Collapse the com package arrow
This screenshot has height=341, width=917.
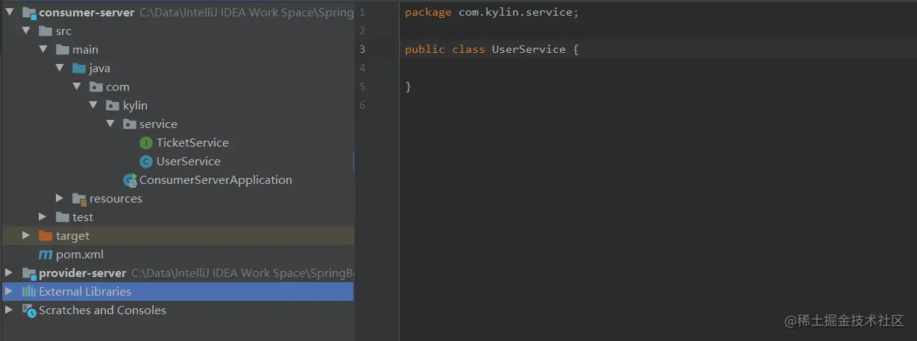click(x=76, y=87)
